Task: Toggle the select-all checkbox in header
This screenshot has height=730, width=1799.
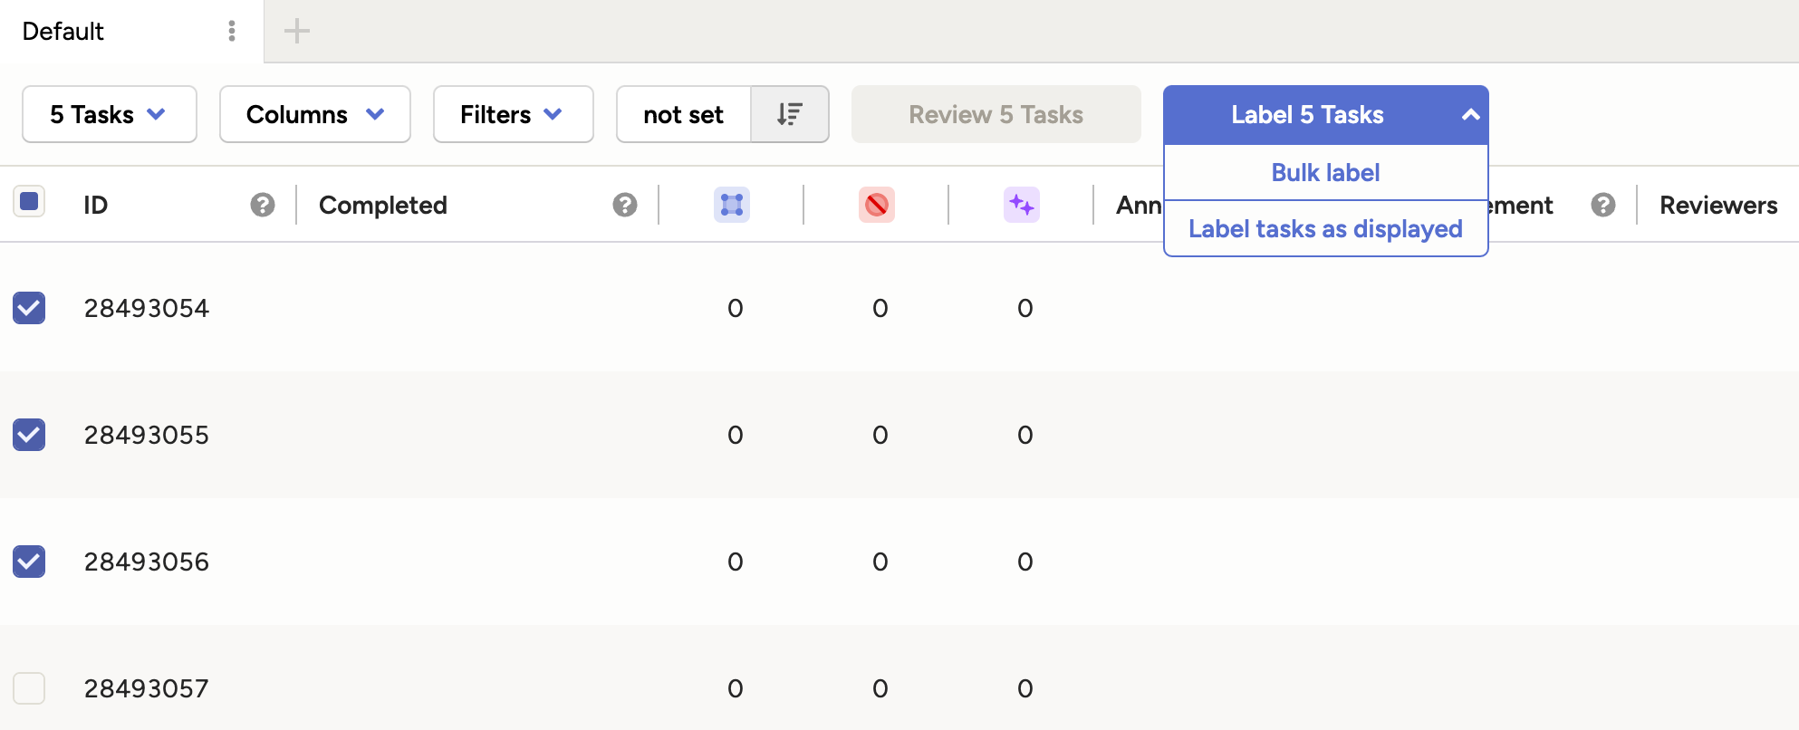Action: coord(29,201)
